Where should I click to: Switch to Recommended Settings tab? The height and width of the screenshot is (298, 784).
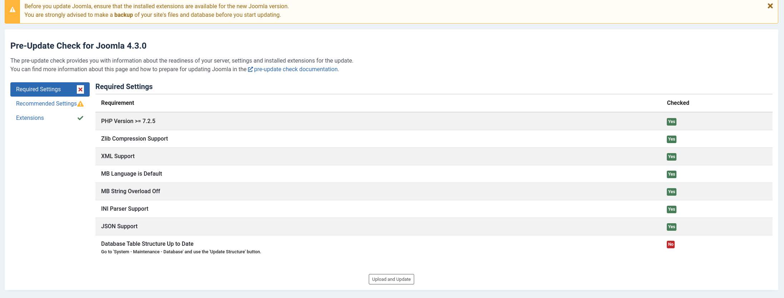tap(46, 104)
